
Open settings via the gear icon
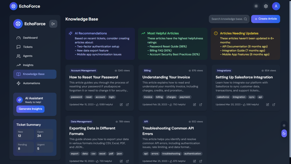[266, 6]
